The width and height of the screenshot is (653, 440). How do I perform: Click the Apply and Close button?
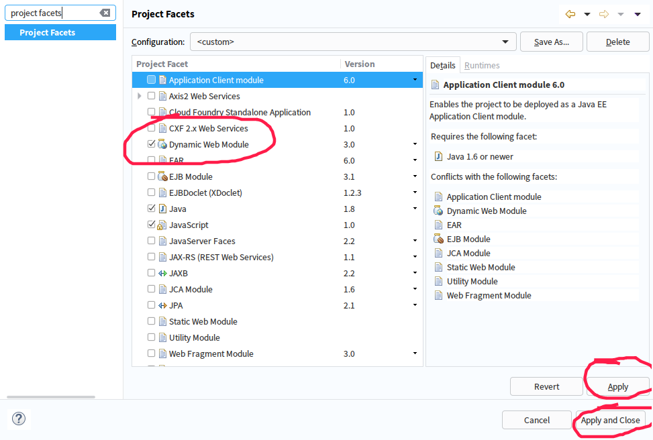611,420
